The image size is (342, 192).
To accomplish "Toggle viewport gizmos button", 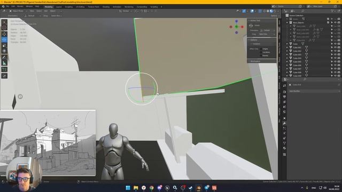I will [244, 11].
